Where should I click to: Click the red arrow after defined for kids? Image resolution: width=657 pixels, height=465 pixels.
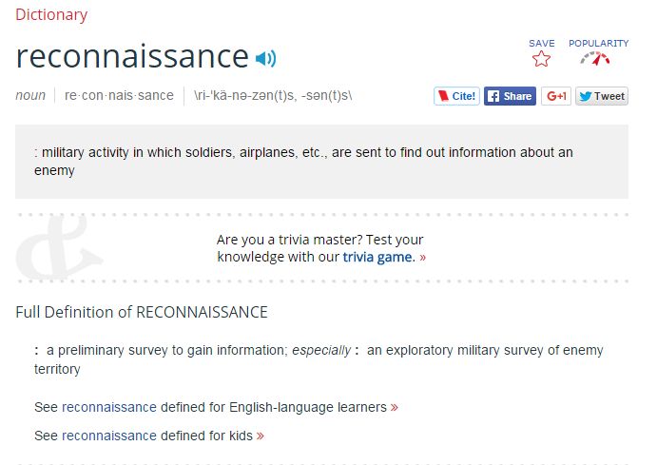pos(261,436)
